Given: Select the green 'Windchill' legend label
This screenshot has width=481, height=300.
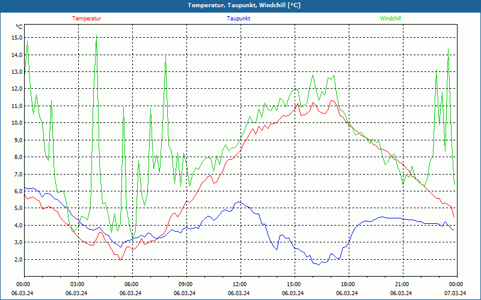Looking at the screenshot, I should [390, 19].
